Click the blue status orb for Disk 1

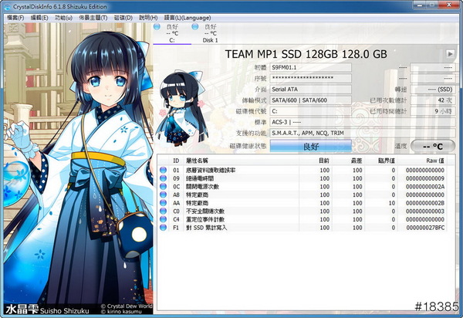click(x=196, y=27)
